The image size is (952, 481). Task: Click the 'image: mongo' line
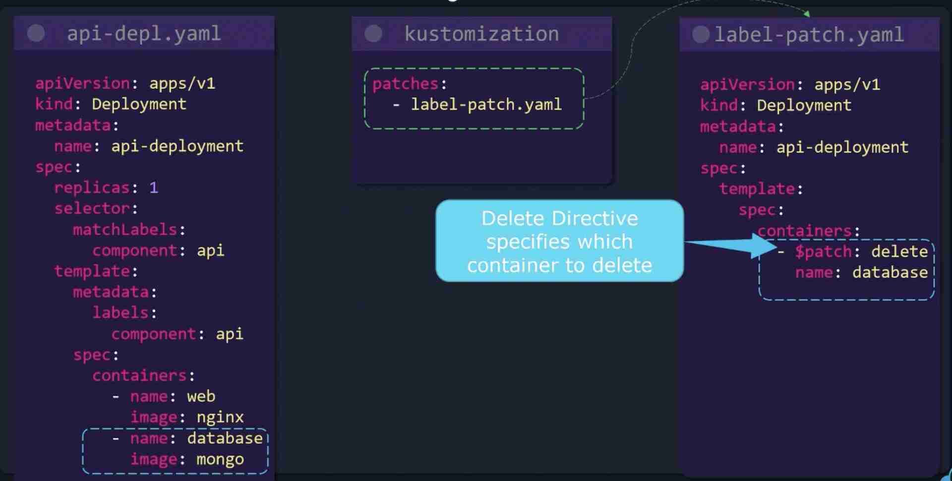coord(187,459)
